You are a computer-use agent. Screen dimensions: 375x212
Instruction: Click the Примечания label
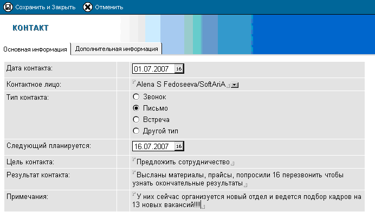(x=27, y=197)
